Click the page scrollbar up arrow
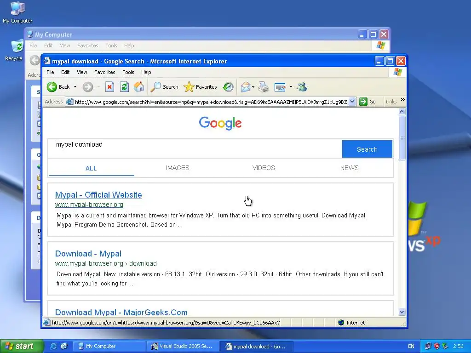 [402, 112]
